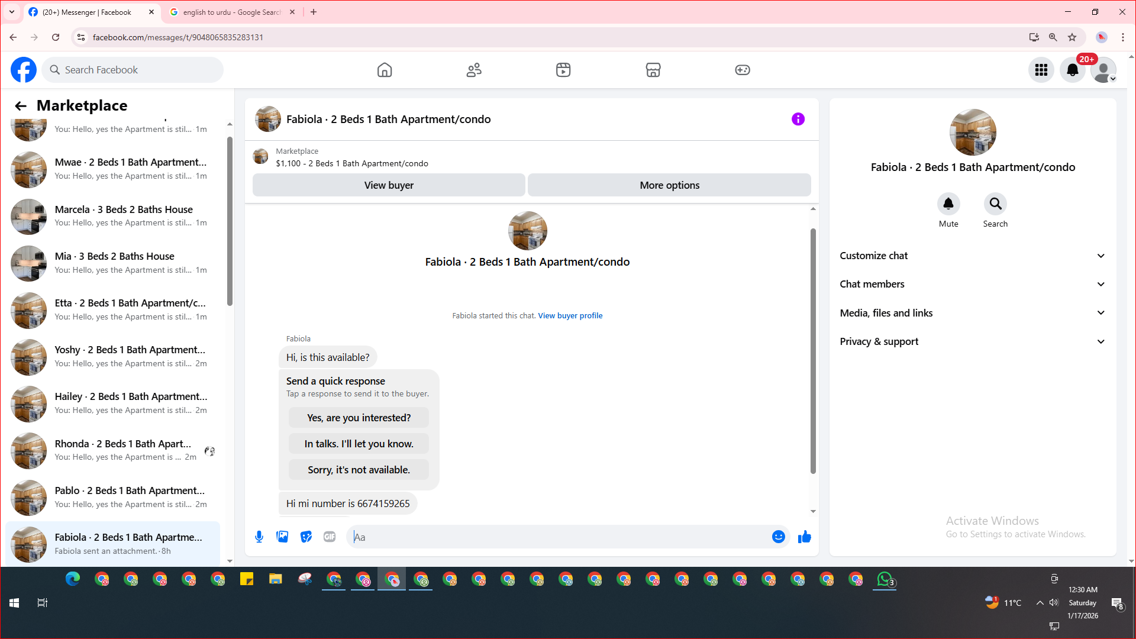
Task: Send a thumbs up like
Action: (x=804, y=537)
